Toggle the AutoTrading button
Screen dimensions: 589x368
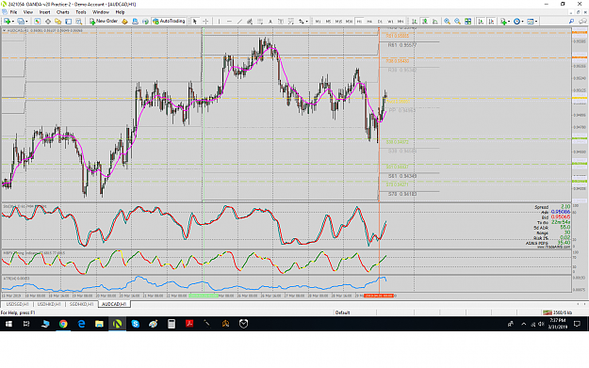(x=169, y=22)
